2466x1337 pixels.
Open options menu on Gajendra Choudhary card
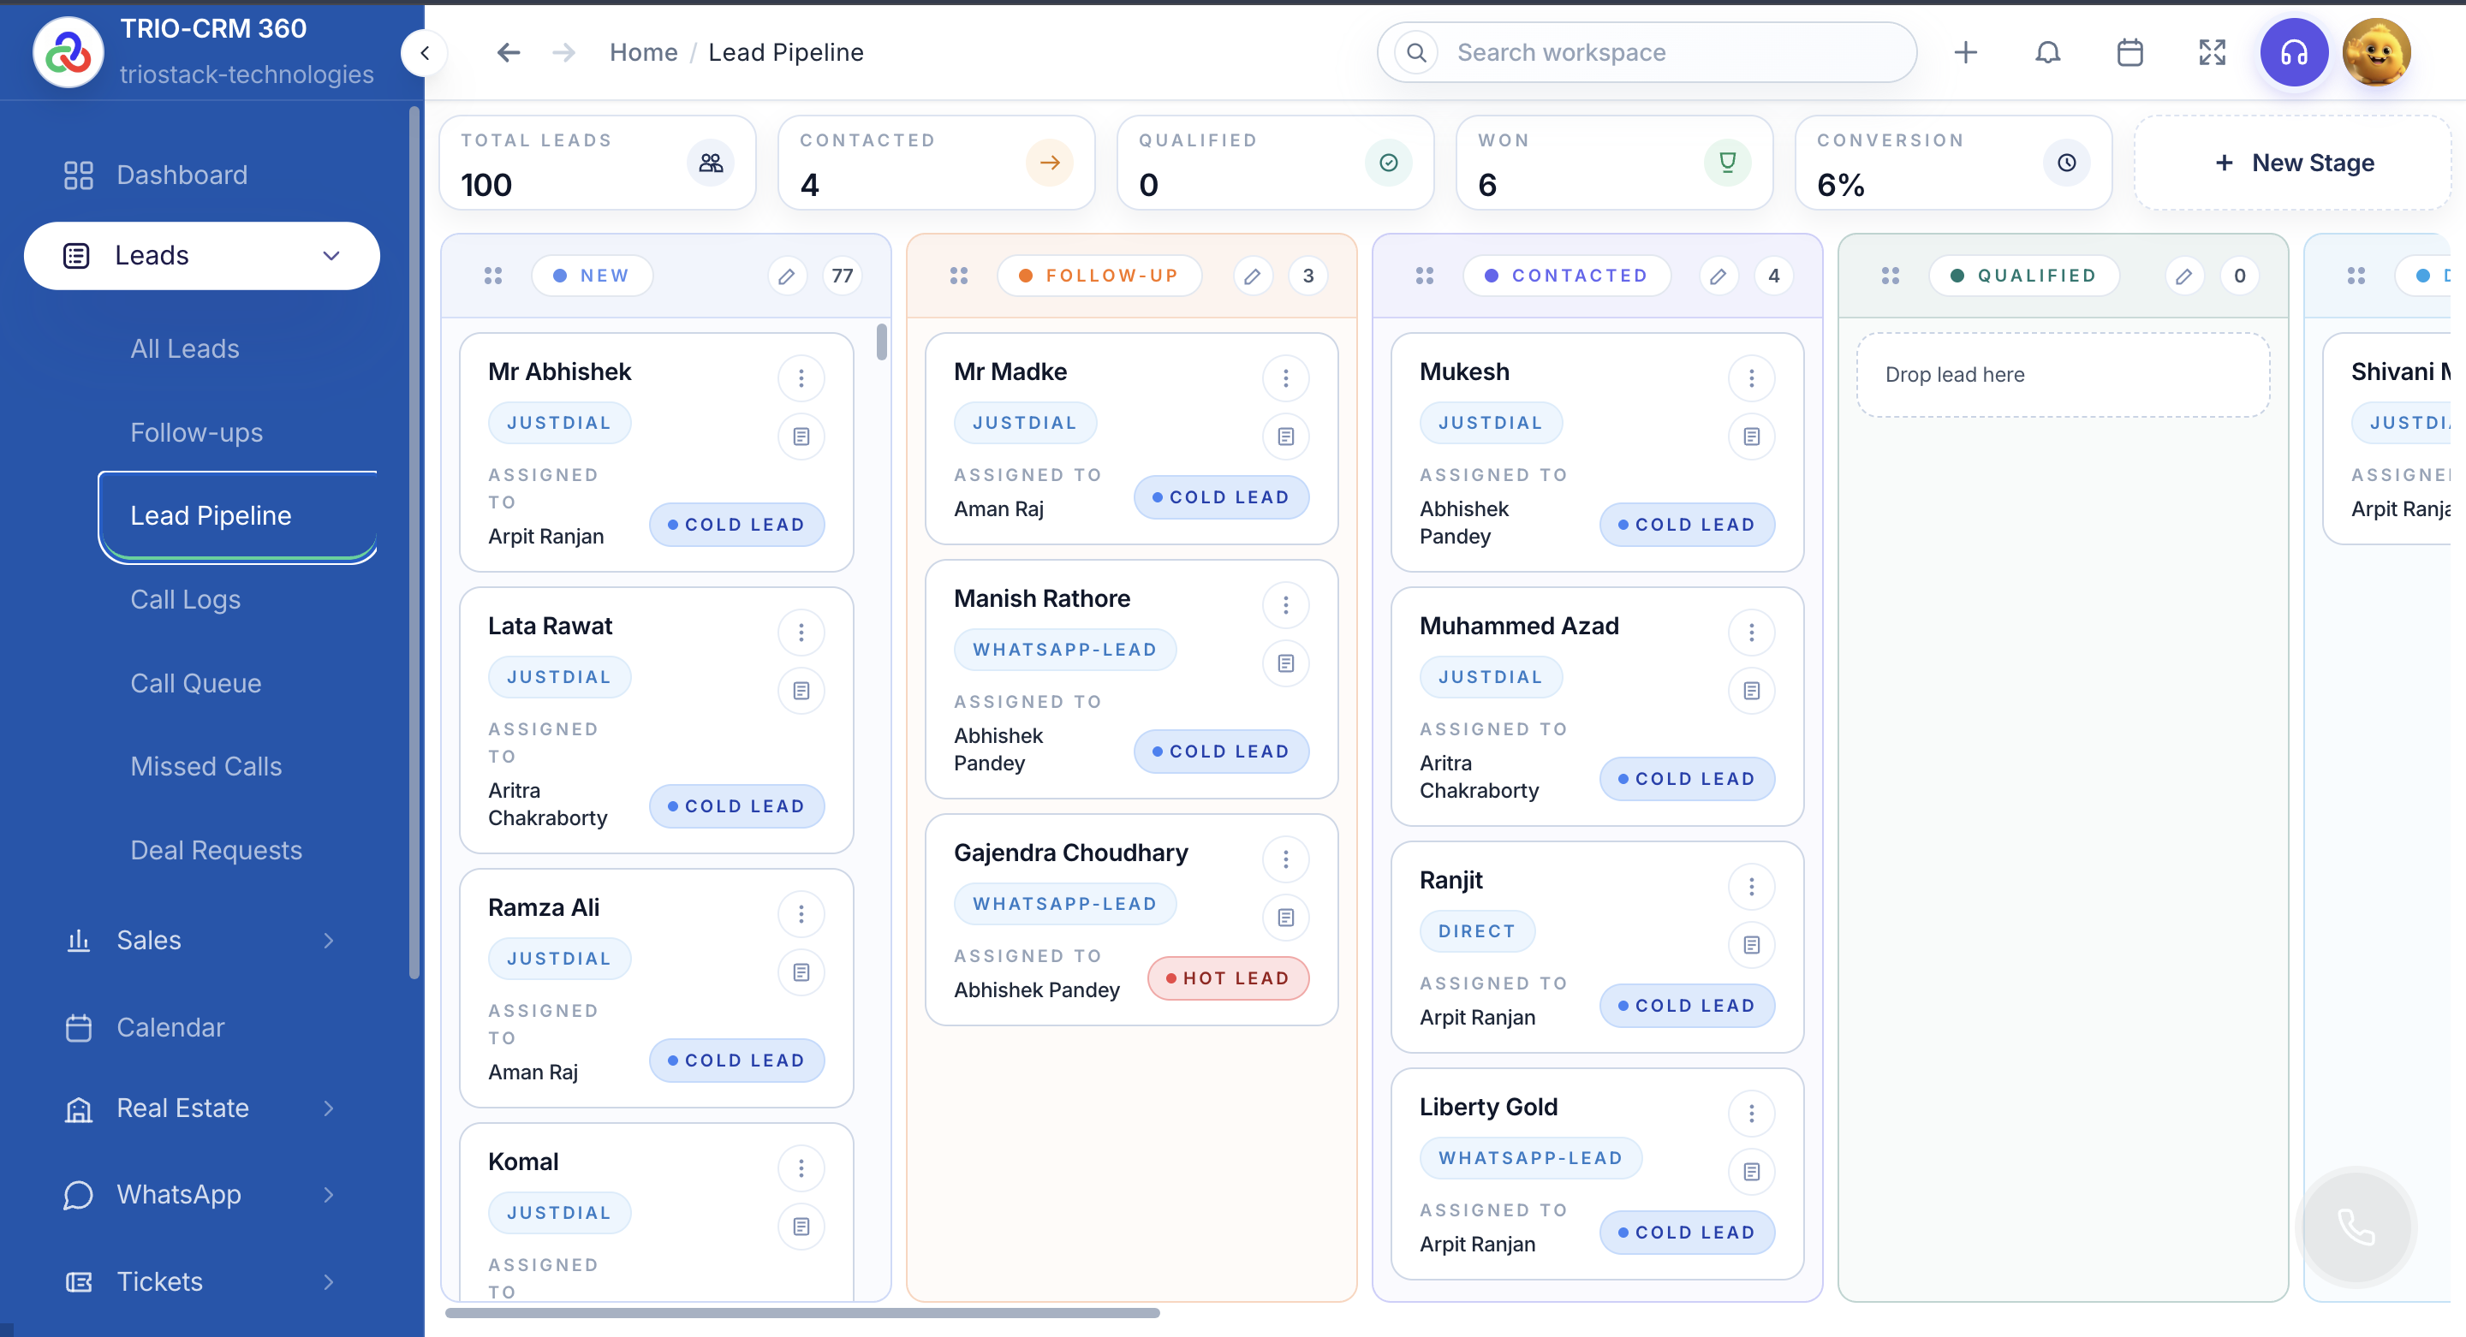coord(1285,859)
